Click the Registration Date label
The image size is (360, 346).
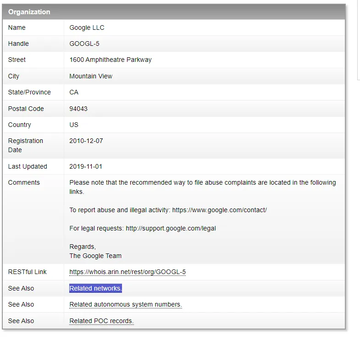[26, 145]
